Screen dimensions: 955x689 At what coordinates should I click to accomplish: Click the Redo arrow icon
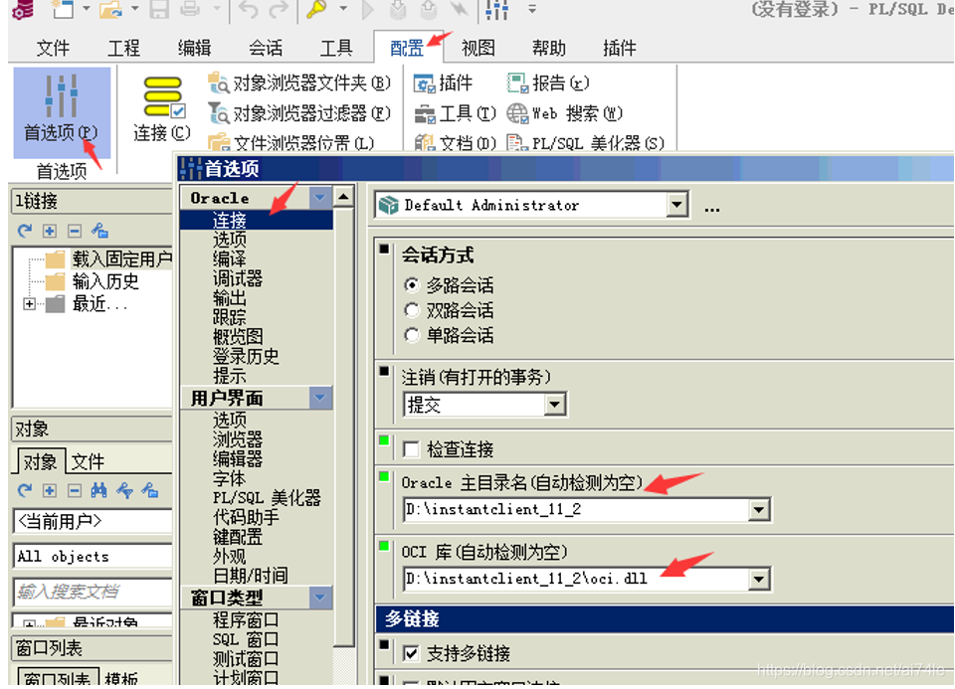(279, 9)
